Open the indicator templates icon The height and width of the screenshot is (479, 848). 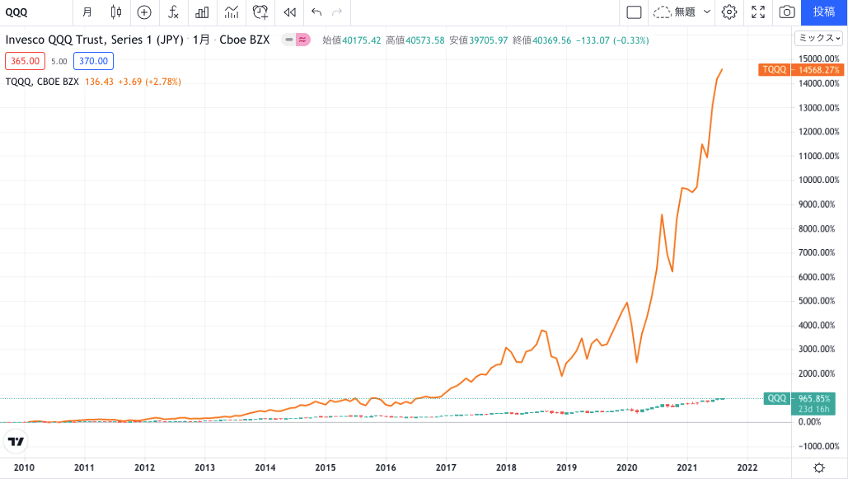pyautogui.click(x=232, y=12)
